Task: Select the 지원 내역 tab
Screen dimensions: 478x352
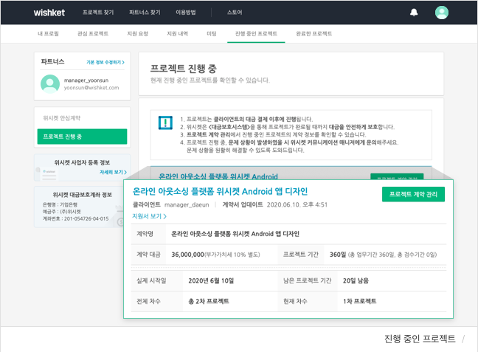Action: coord(177,34)
